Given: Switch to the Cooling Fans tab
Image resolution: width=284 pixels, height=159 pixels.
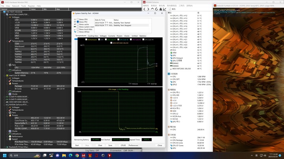Looking at the screenshot, I should 93,36.
